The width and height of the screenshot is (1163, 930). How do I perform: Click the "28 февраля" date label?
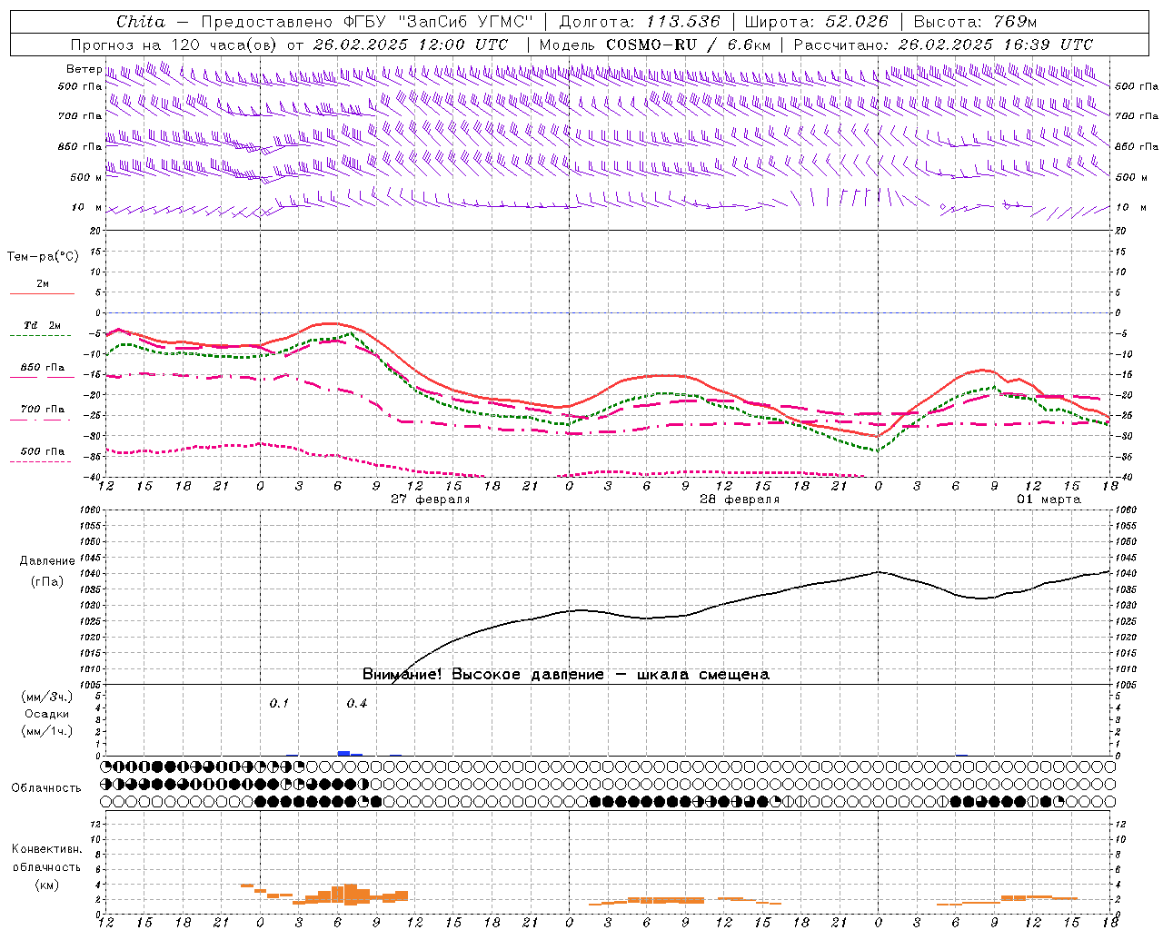click(740, 500)
